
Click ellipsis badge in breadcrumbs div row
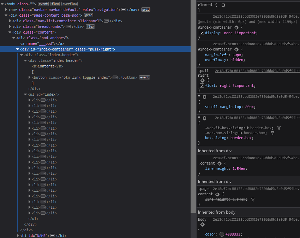(68, 26)
